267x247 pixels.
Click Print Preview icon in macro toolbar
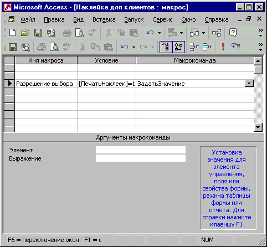[x=54, y=47]
